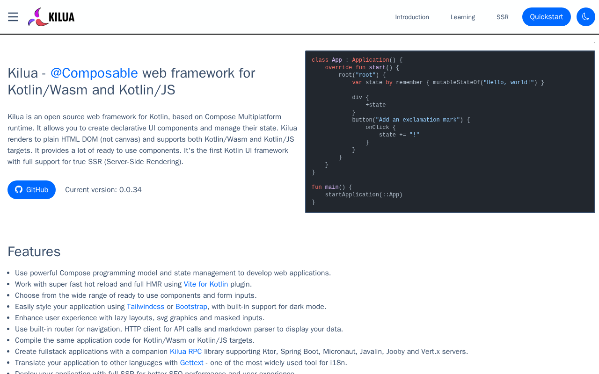Image resolution: width=599 pixels, height=374 pixels.
Task: Click the feature line about Compose programming model
Action: [x=173, y=273]
